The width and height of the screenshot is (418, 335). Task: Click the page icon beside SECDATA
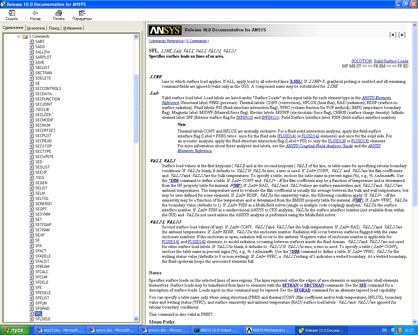[32, 94]
